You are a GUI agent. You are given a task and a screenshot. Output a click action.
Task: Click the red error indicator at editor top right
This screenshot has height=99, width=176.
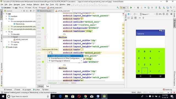click(123, 14)
